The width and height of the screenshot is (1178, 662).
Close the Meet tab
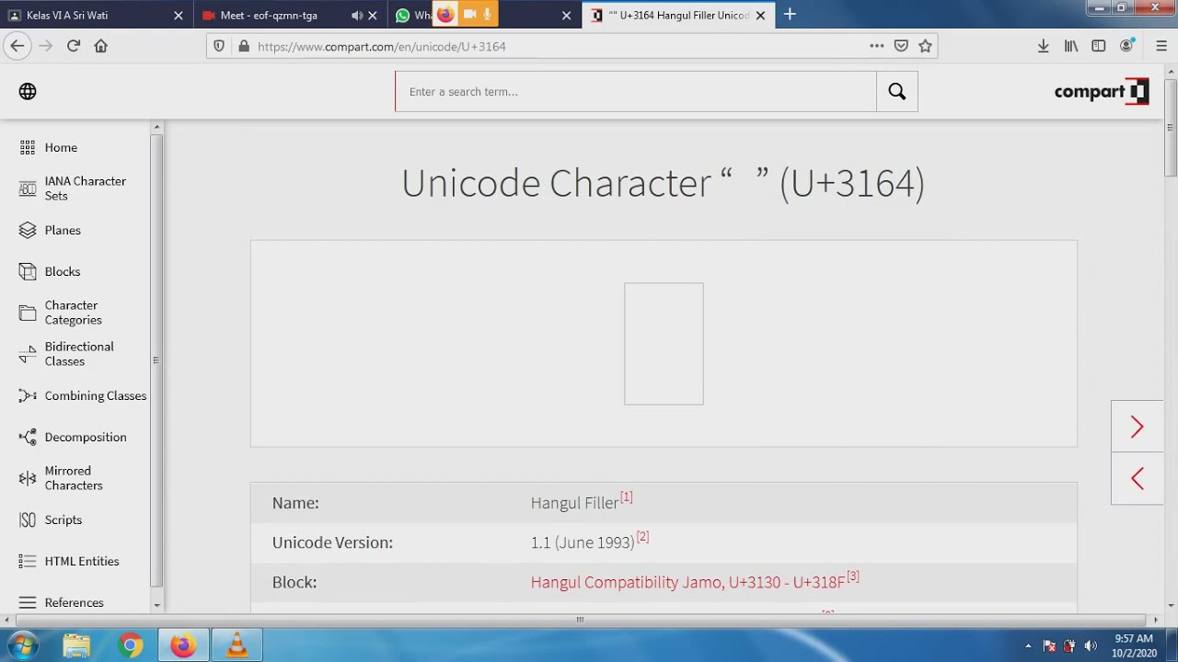coord(373,16)
